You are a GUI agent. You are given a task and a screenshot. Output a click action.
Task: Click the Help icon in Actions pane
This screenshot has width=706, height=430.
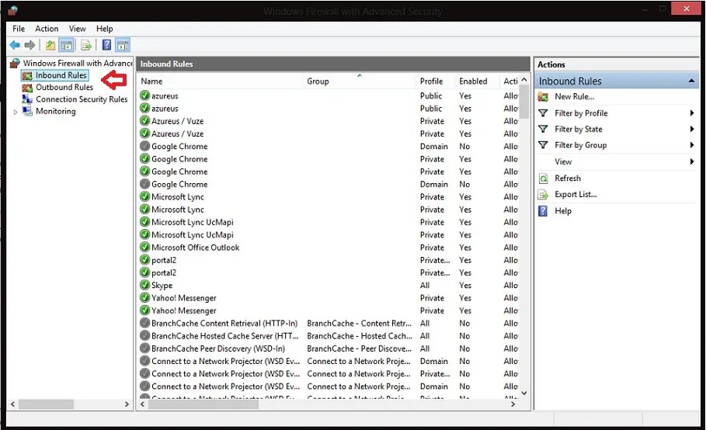click(543, 211)
